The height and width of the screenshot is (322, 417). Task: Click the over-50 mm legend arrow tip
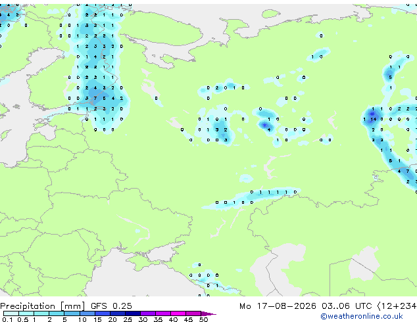(208, 313)
